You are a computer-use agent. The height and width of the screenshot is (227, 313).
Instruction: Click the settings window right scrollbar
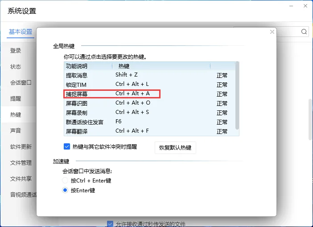310,119
